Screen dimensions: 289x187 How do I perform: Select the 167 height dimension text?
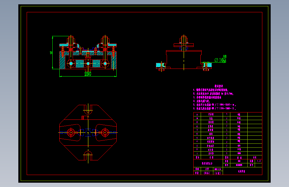[x=51, y=53]
